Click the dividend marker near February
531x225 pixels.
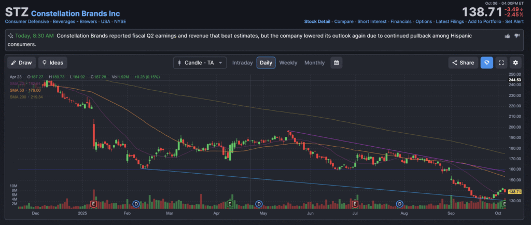click(136, 204)
